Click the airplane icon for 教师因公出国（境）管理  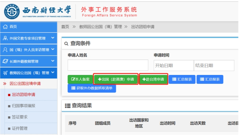click(x=5, y=73)
